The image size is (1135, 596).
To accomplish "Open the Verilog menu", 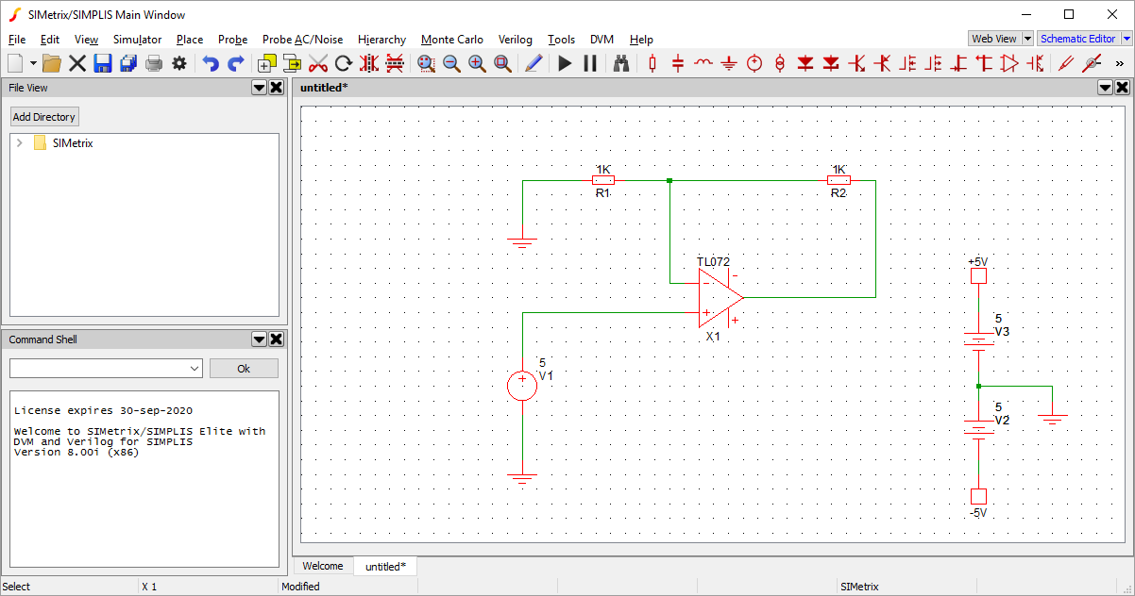I will tap(516, 40).
